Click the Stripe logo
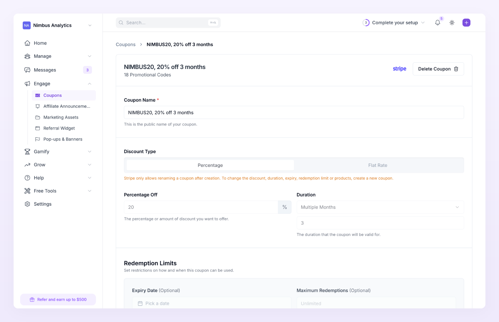499x322 pixels. [x=399, y=69]
